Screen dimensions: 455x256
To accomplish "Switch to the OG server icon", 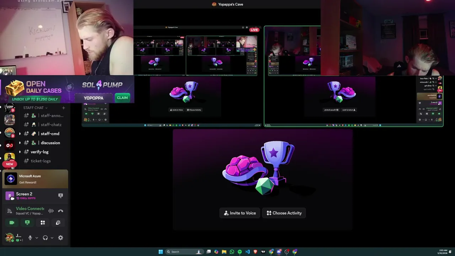I will pos(10,145).
